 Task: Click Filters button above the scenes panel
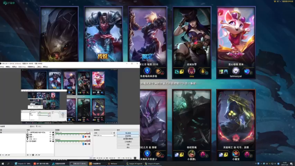tap(38, 127)
